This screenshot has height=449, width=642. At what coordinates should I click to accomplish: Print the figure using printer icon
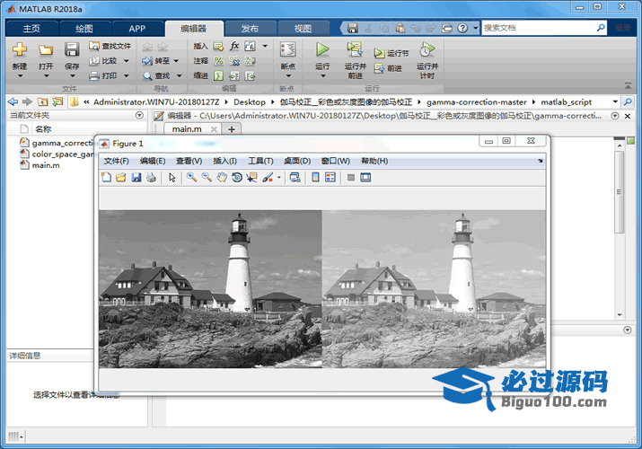point(151,178)
